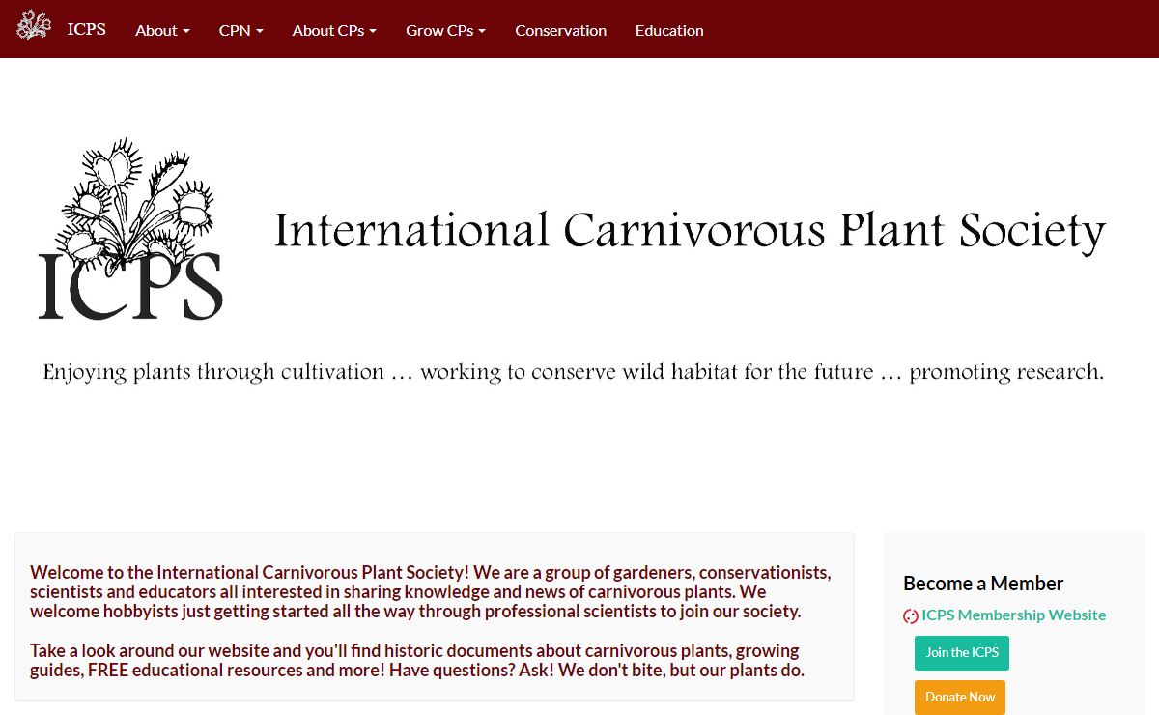Screen dimensions: 1159x715
Task: Expand the About dropdown menu
Action: [162, 30]
